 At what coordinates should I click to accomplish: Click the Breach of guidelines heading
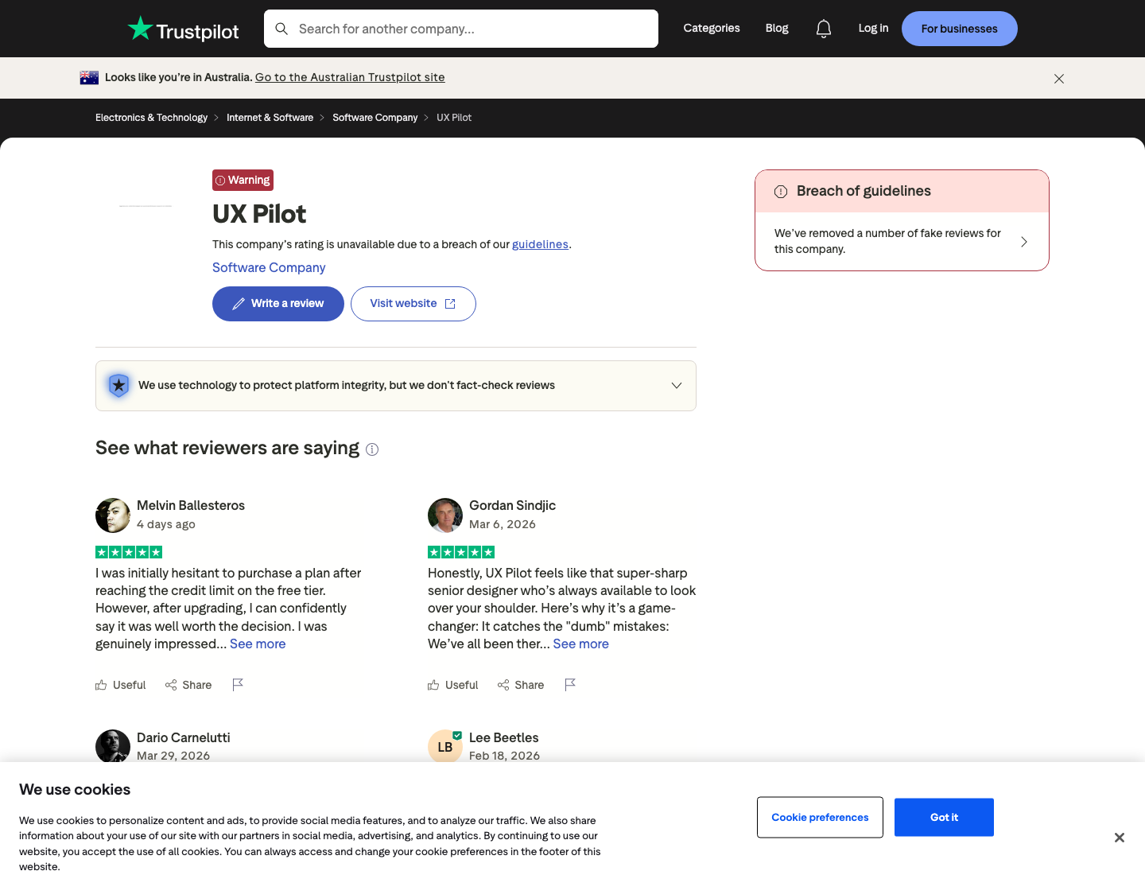pyautogui.click(x=864, y=191)
